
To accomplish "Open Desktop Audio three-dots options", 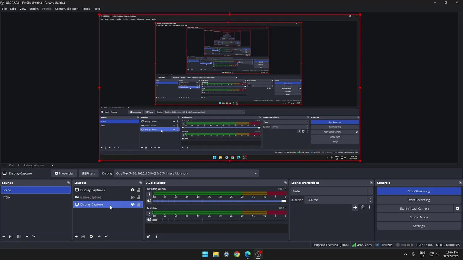I will coord(149,194).
